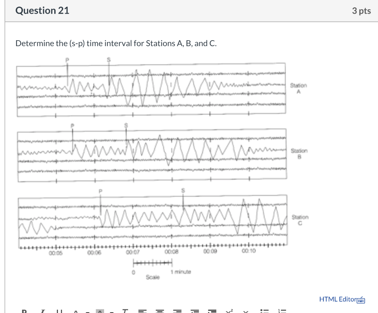Increase the text indentation

tap(212, 312)
